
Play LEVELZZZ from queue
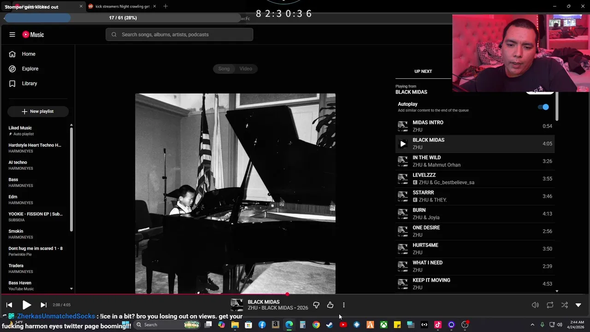coord(475,178)
